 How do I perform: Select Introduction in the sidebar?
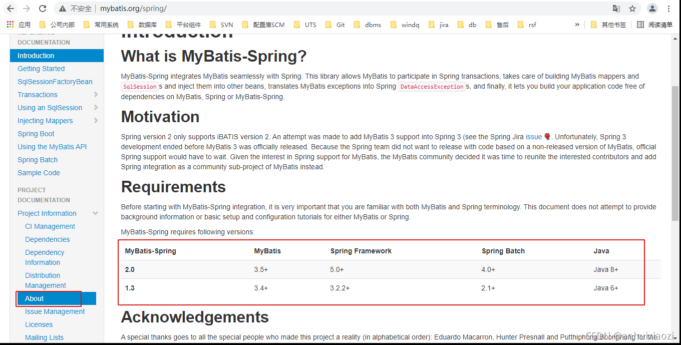[x=57, y=56]
